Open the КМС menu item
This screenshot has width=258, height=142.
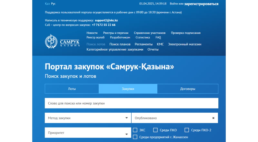coord(160,44)
